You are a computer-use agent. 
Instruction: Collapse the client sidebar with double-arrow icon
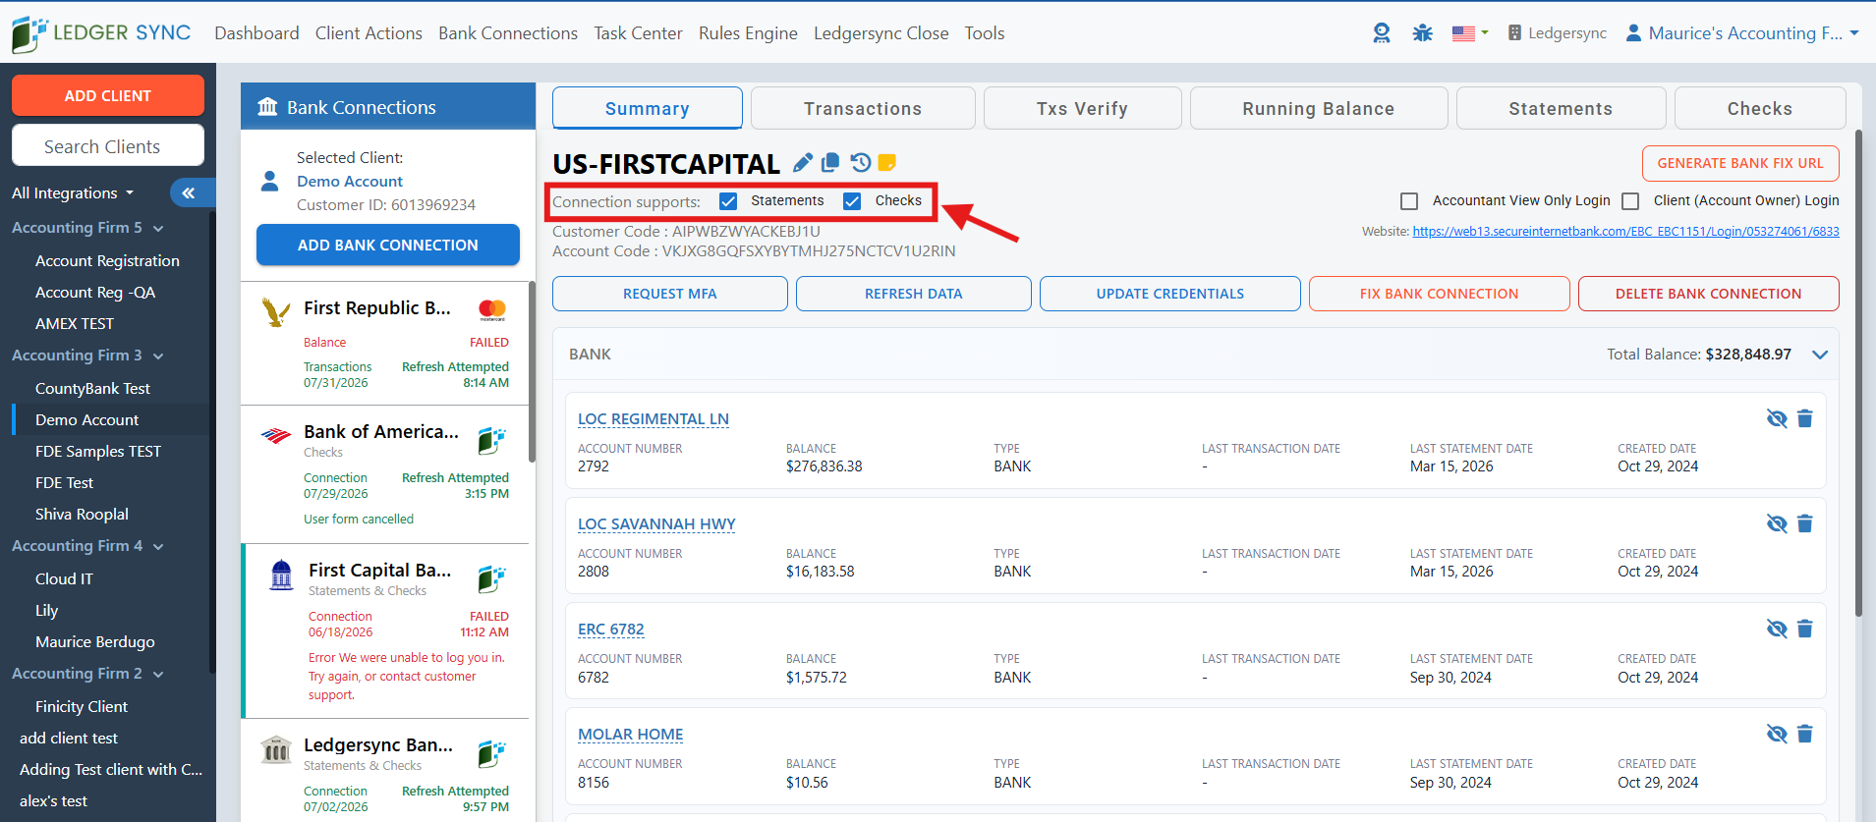tap(189, 193)
